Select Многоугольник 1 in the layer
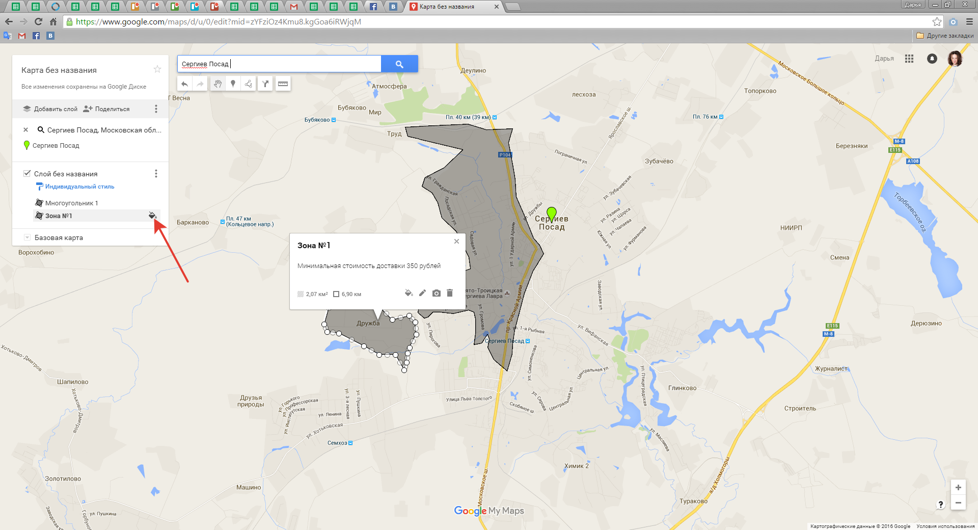The image size is (978, 530). point(71,203)
